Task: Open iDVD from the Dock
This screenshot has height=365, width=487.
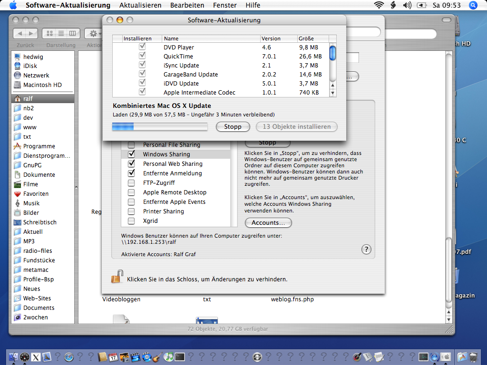Action: pos(146,357)
